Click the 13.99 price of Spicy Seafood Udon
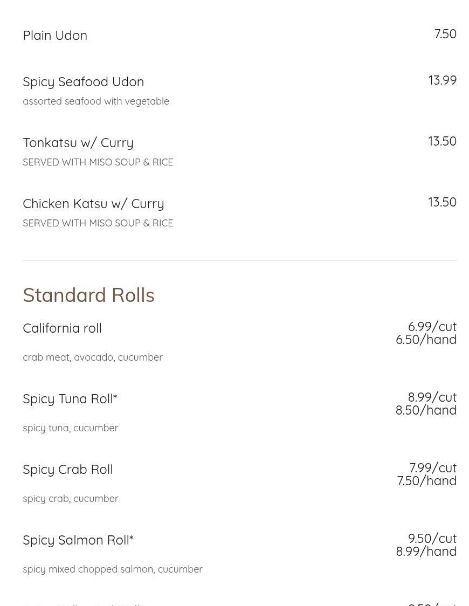The width and height of the screenshot is (469, 606). coord(442,80)
